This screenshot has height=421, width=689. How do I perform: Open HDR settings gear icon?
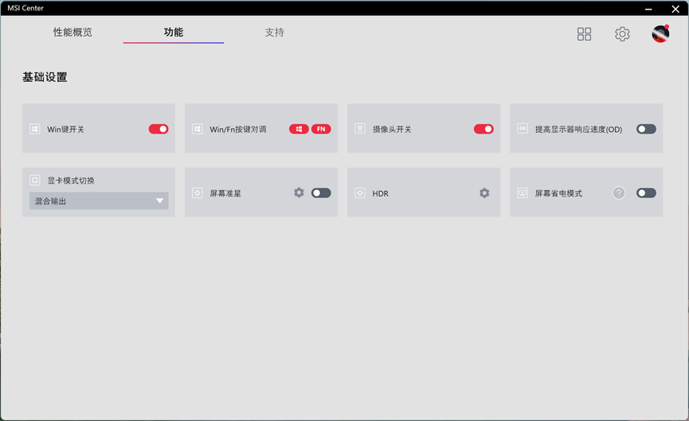(484, 193)
